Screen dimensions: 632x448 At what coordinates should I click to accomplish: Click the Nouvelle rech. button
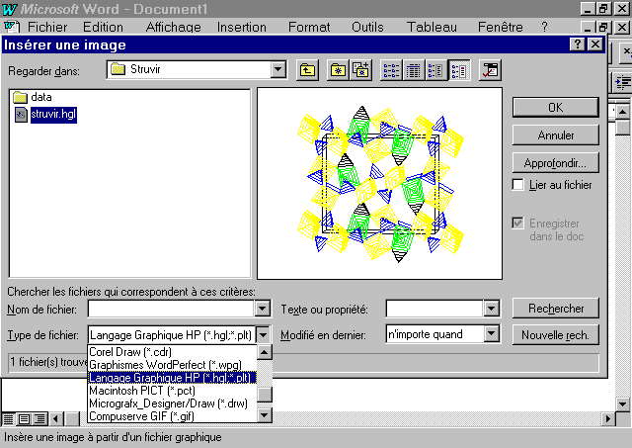(555, 335)
